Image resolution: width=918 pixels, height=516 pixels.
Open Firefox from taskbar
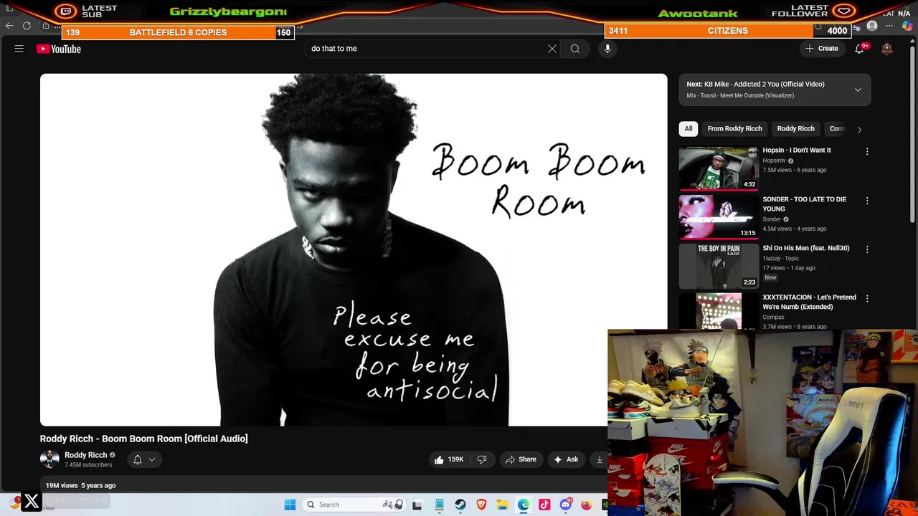[x=587, y=505]
